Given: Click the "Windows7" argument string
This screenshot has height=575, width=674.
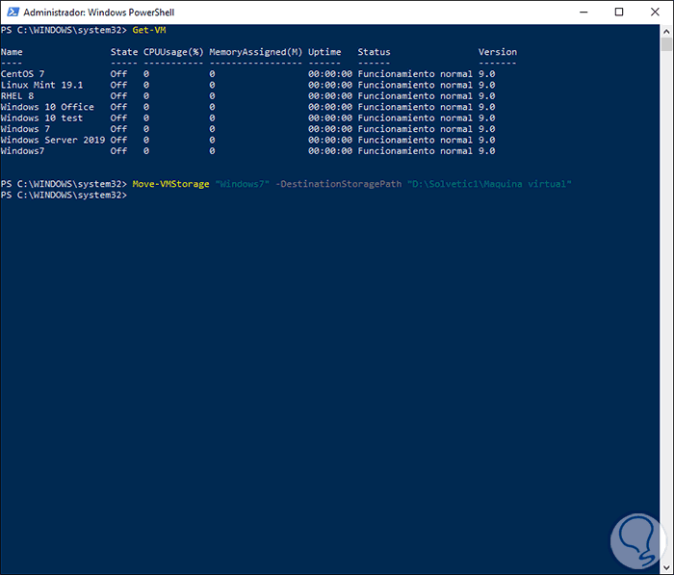Looking at the screenshot, I should coord(243,184).
